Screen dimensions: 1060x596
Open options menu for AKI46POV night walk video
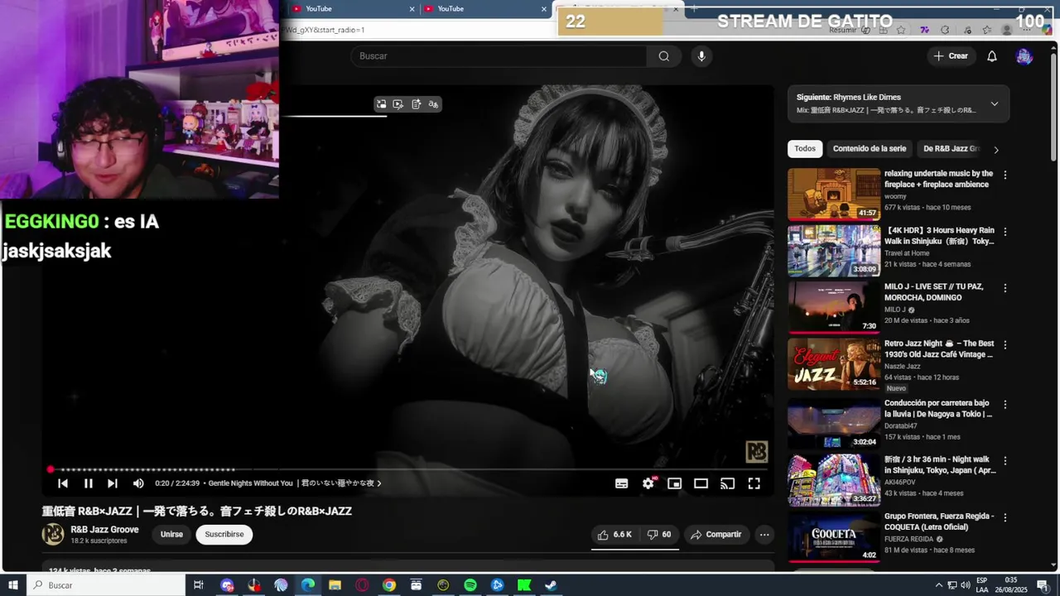1005,461
